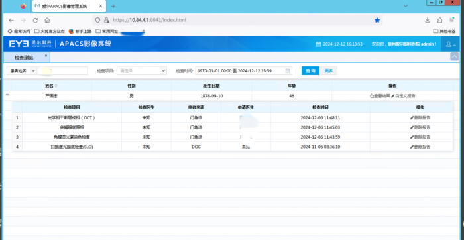Open the 患者姓名 search-type dropdown
The width and height of the screenshot is (464, 240).
tap(22, 71)
